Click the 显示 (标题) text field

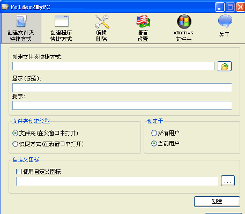click(x=122, y=87)
